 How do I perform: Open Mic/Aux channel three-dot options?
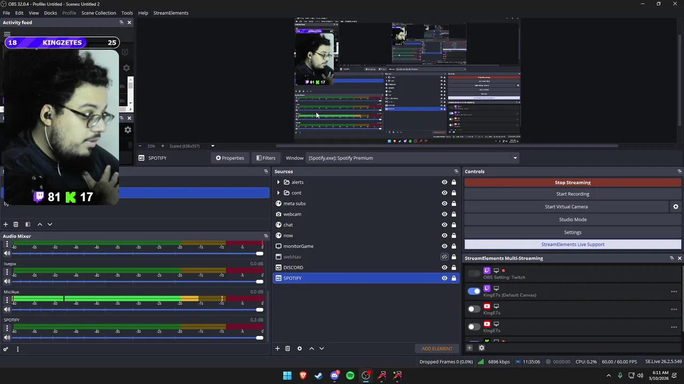(x=7, y=300)
